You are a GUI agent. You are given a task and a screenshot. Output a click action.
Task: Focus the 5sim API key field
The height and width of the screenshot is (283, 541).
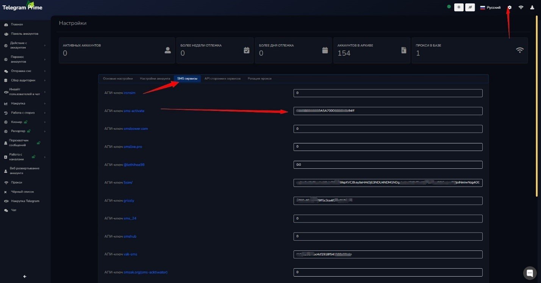tap(388, 183)
